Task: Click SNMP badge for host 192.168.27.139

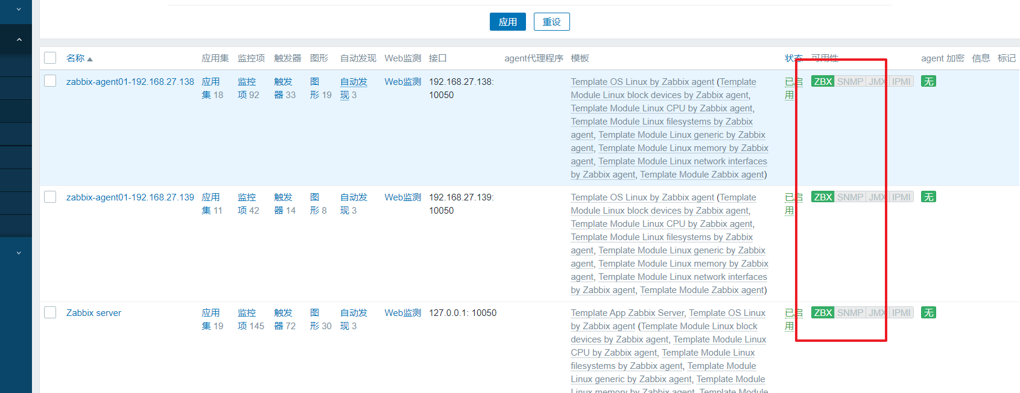Action: click(x=850, y=197)
